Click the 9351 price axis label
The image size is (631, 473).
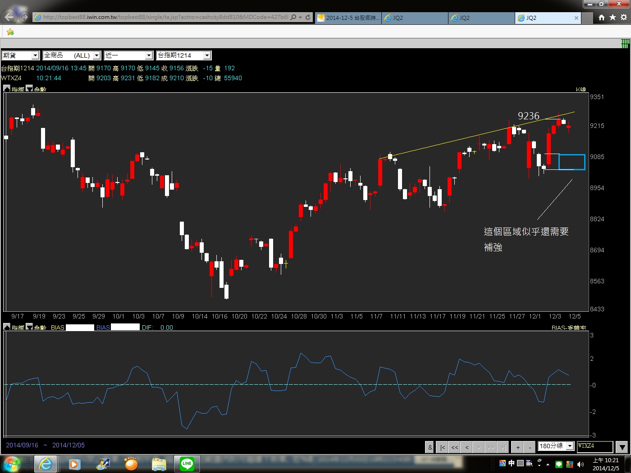[x=597, y=97]
